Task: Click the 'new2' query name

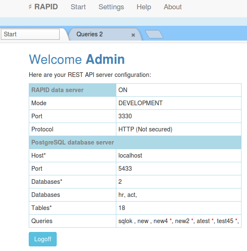Action: (x=182, y=221)
